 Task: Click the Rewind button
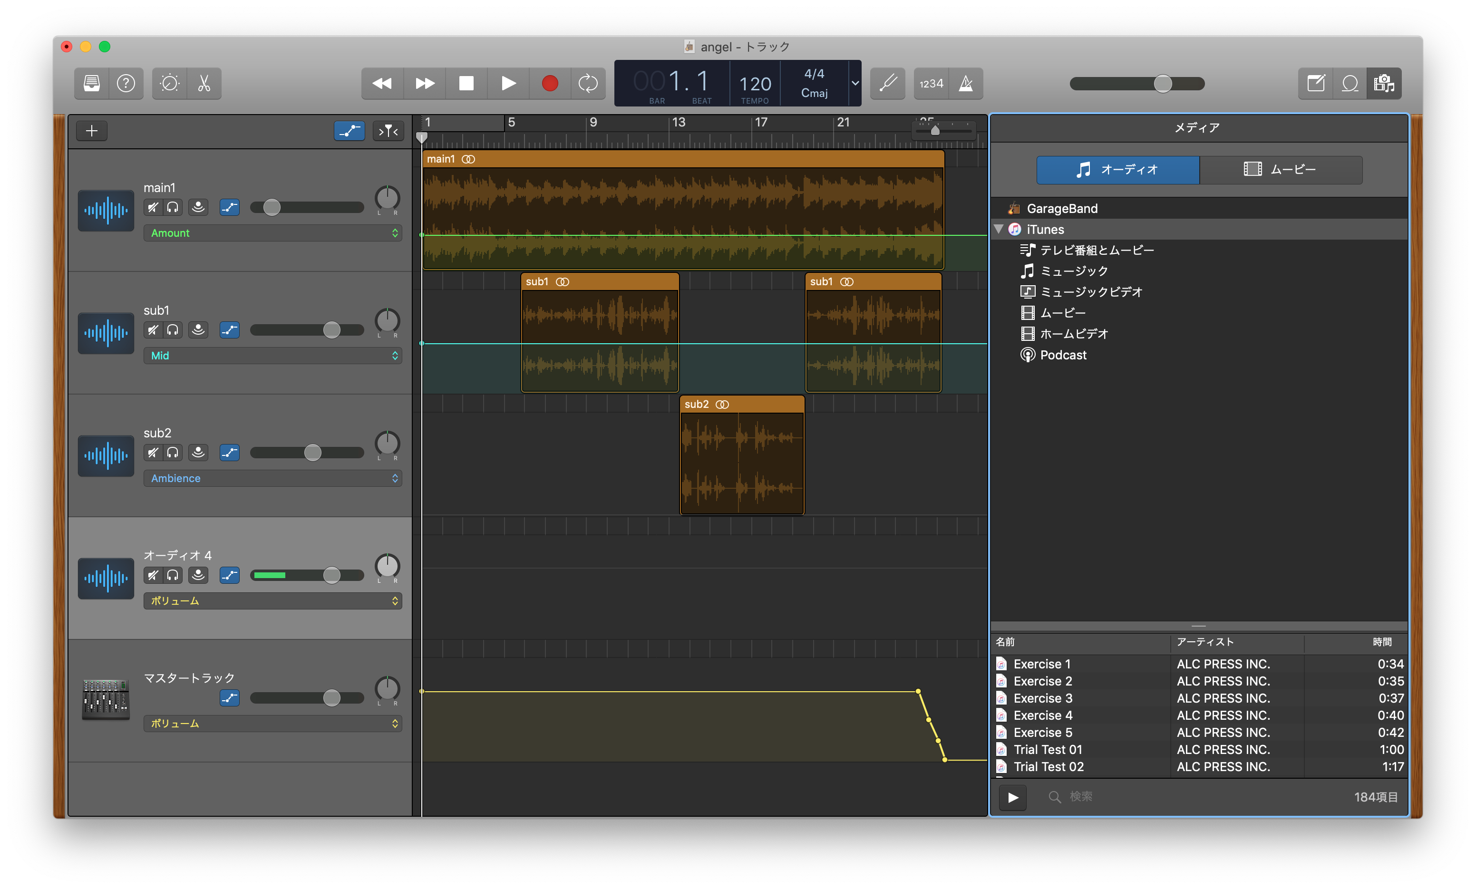click(x=382, y=83)
